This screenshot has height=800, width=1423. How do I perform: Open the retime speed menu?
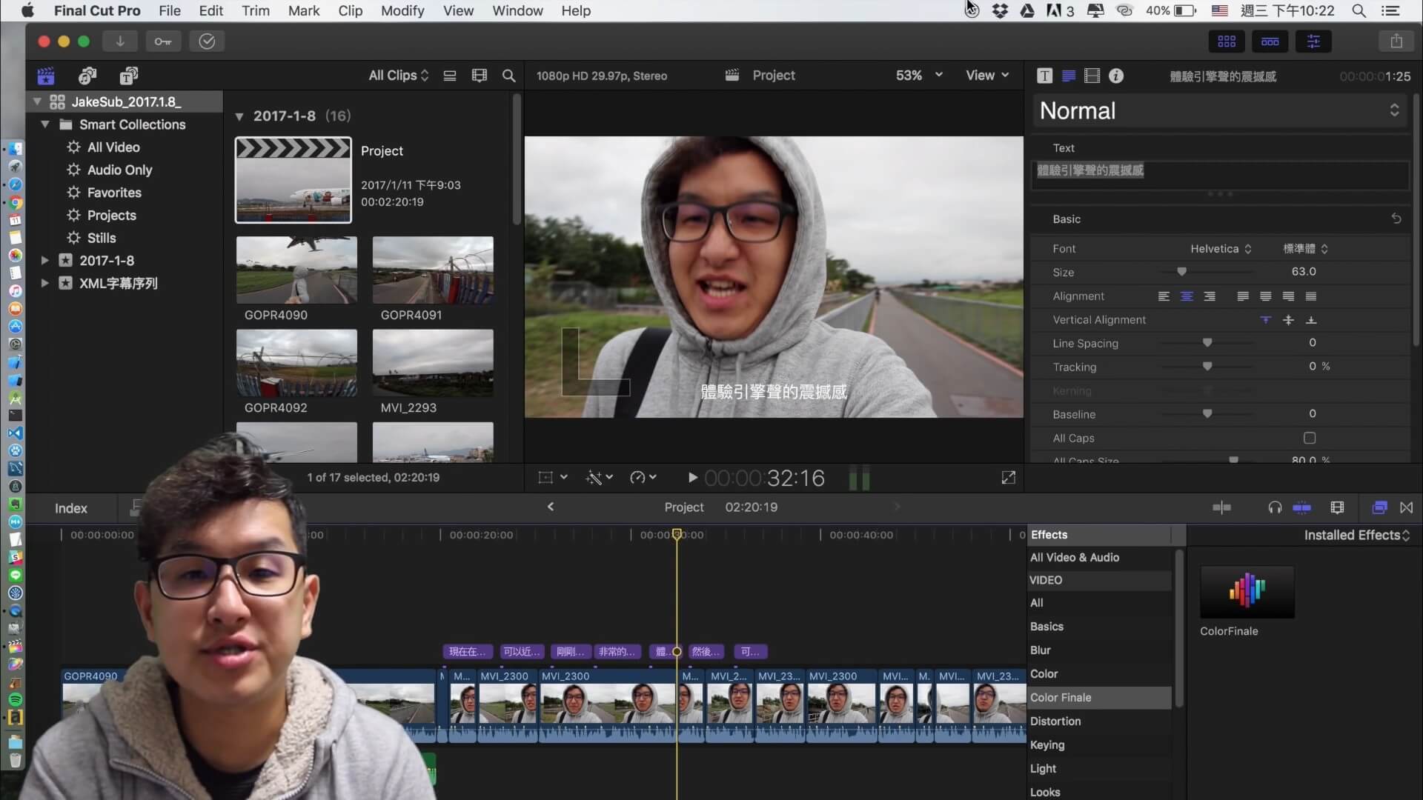(x=643, y=478)
